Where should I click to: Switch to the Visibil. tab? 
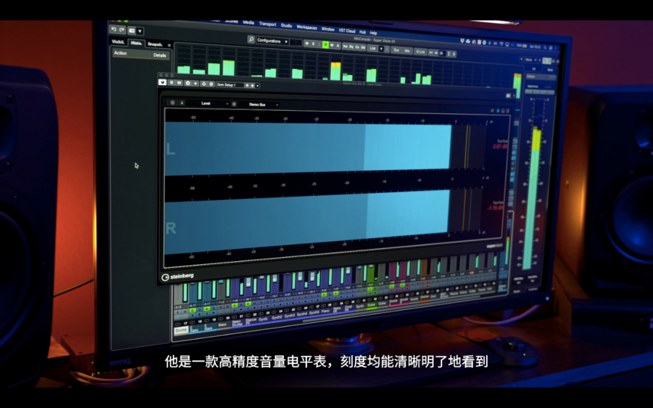pos(118,42)
